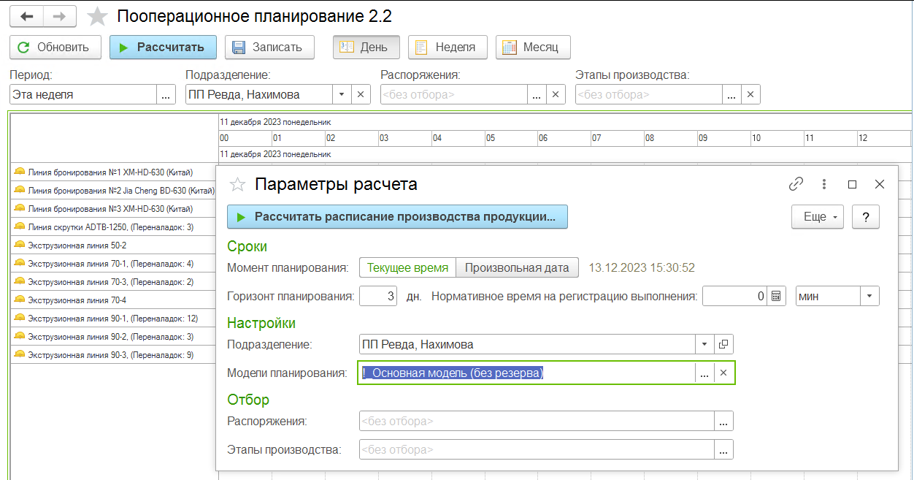Open period selector next to Эта неделя
This screenshot has width=914, height=480.
tap(166, 94)
